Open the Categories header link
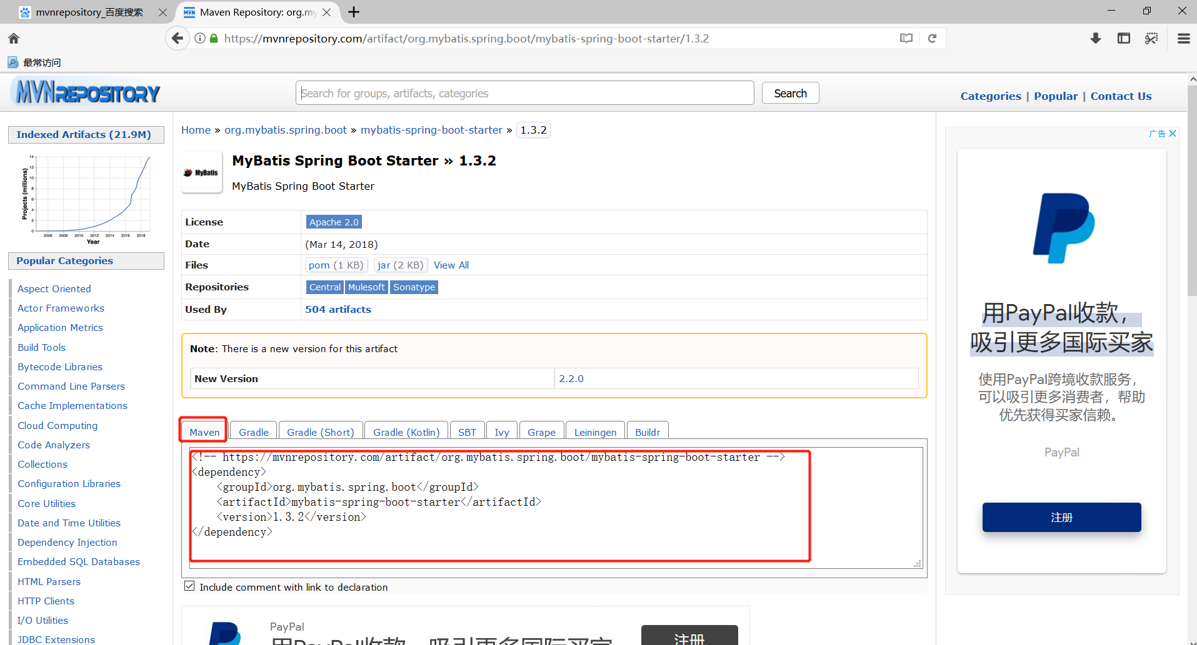This screenshot has width=1197, height=645. click(x=991, y=96)
